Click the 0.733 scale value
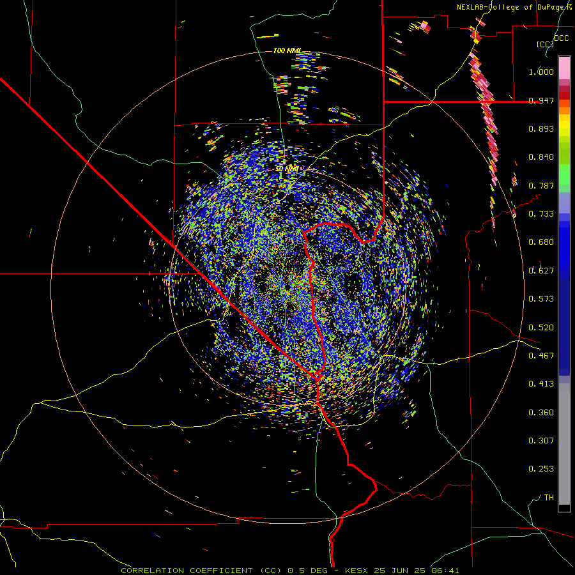 [541, 214]
